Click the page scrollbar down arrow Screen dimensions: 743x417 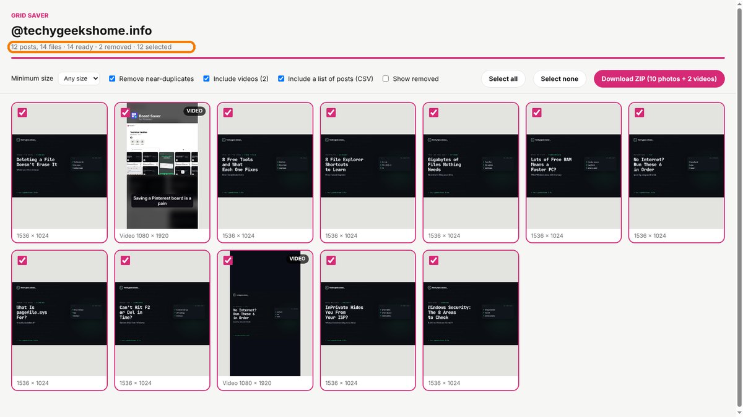point(738,412)
